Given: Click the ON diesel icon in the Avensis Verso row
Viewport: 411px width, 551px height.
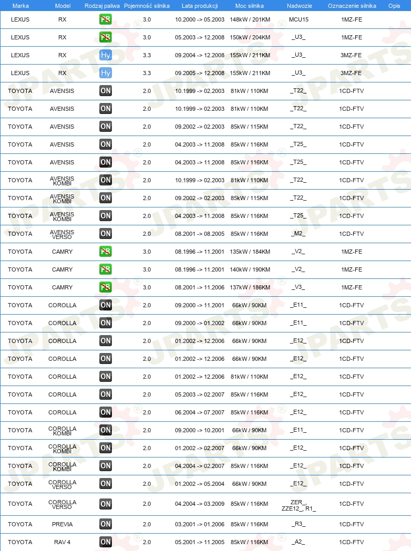Looking at the screenshot, I should pos(106,234).
